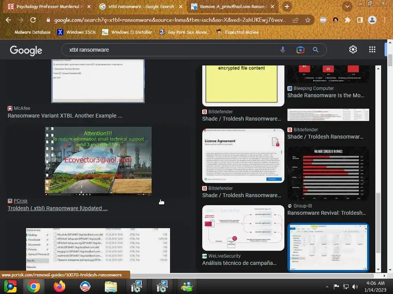Click the browser forward arrow

pyautogui.click(x=21, y=20)
